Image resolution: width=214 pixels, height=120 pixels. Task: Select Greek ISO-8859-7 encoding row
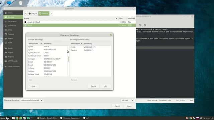(47, 62)
